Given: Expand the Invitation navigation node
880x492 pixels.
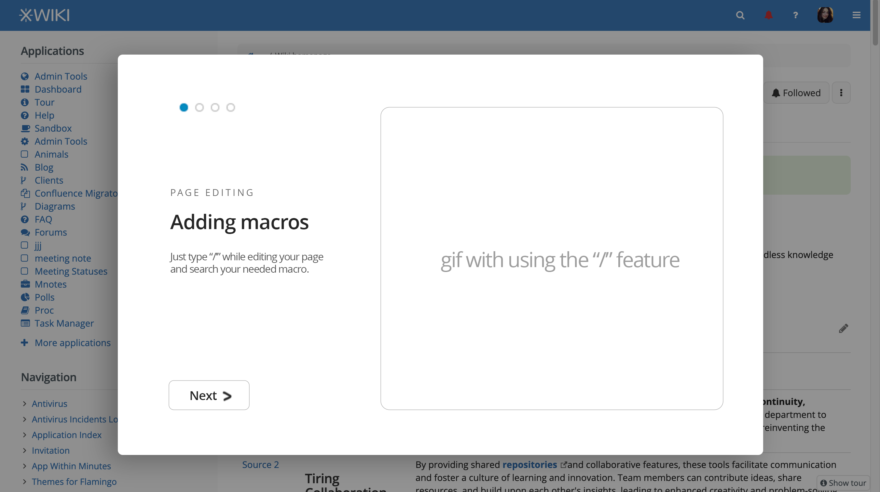Looking at the screenshot, I should (25, 450).
